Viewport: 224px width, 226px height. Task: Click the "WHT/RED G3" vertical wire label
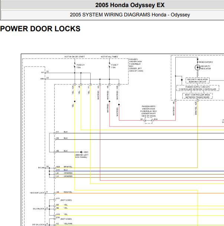click(x=98, y=93)
